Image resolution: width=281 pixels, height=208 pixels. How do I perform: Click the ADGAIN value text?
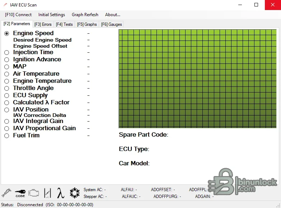[x=204, y=197]
